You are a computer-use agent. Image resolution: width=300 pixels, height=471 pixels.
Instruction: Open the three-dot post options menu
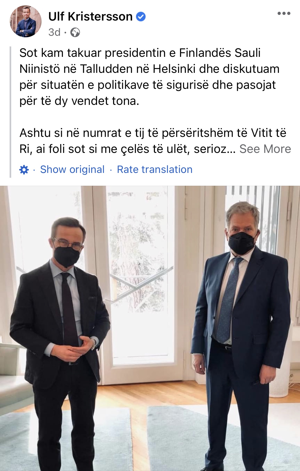click(x=284, y=13)
